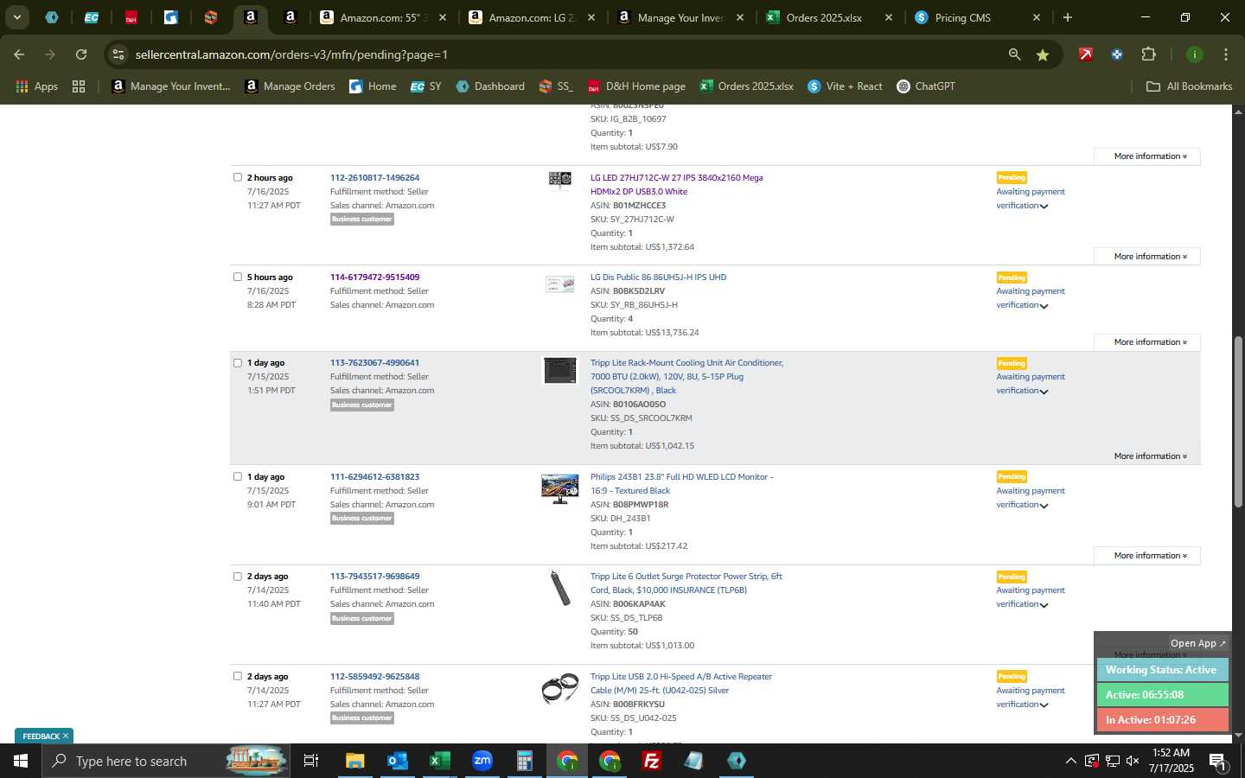Click the address bar URL field
Viewport: 1245px width, 778px height.
pos(553,54)
